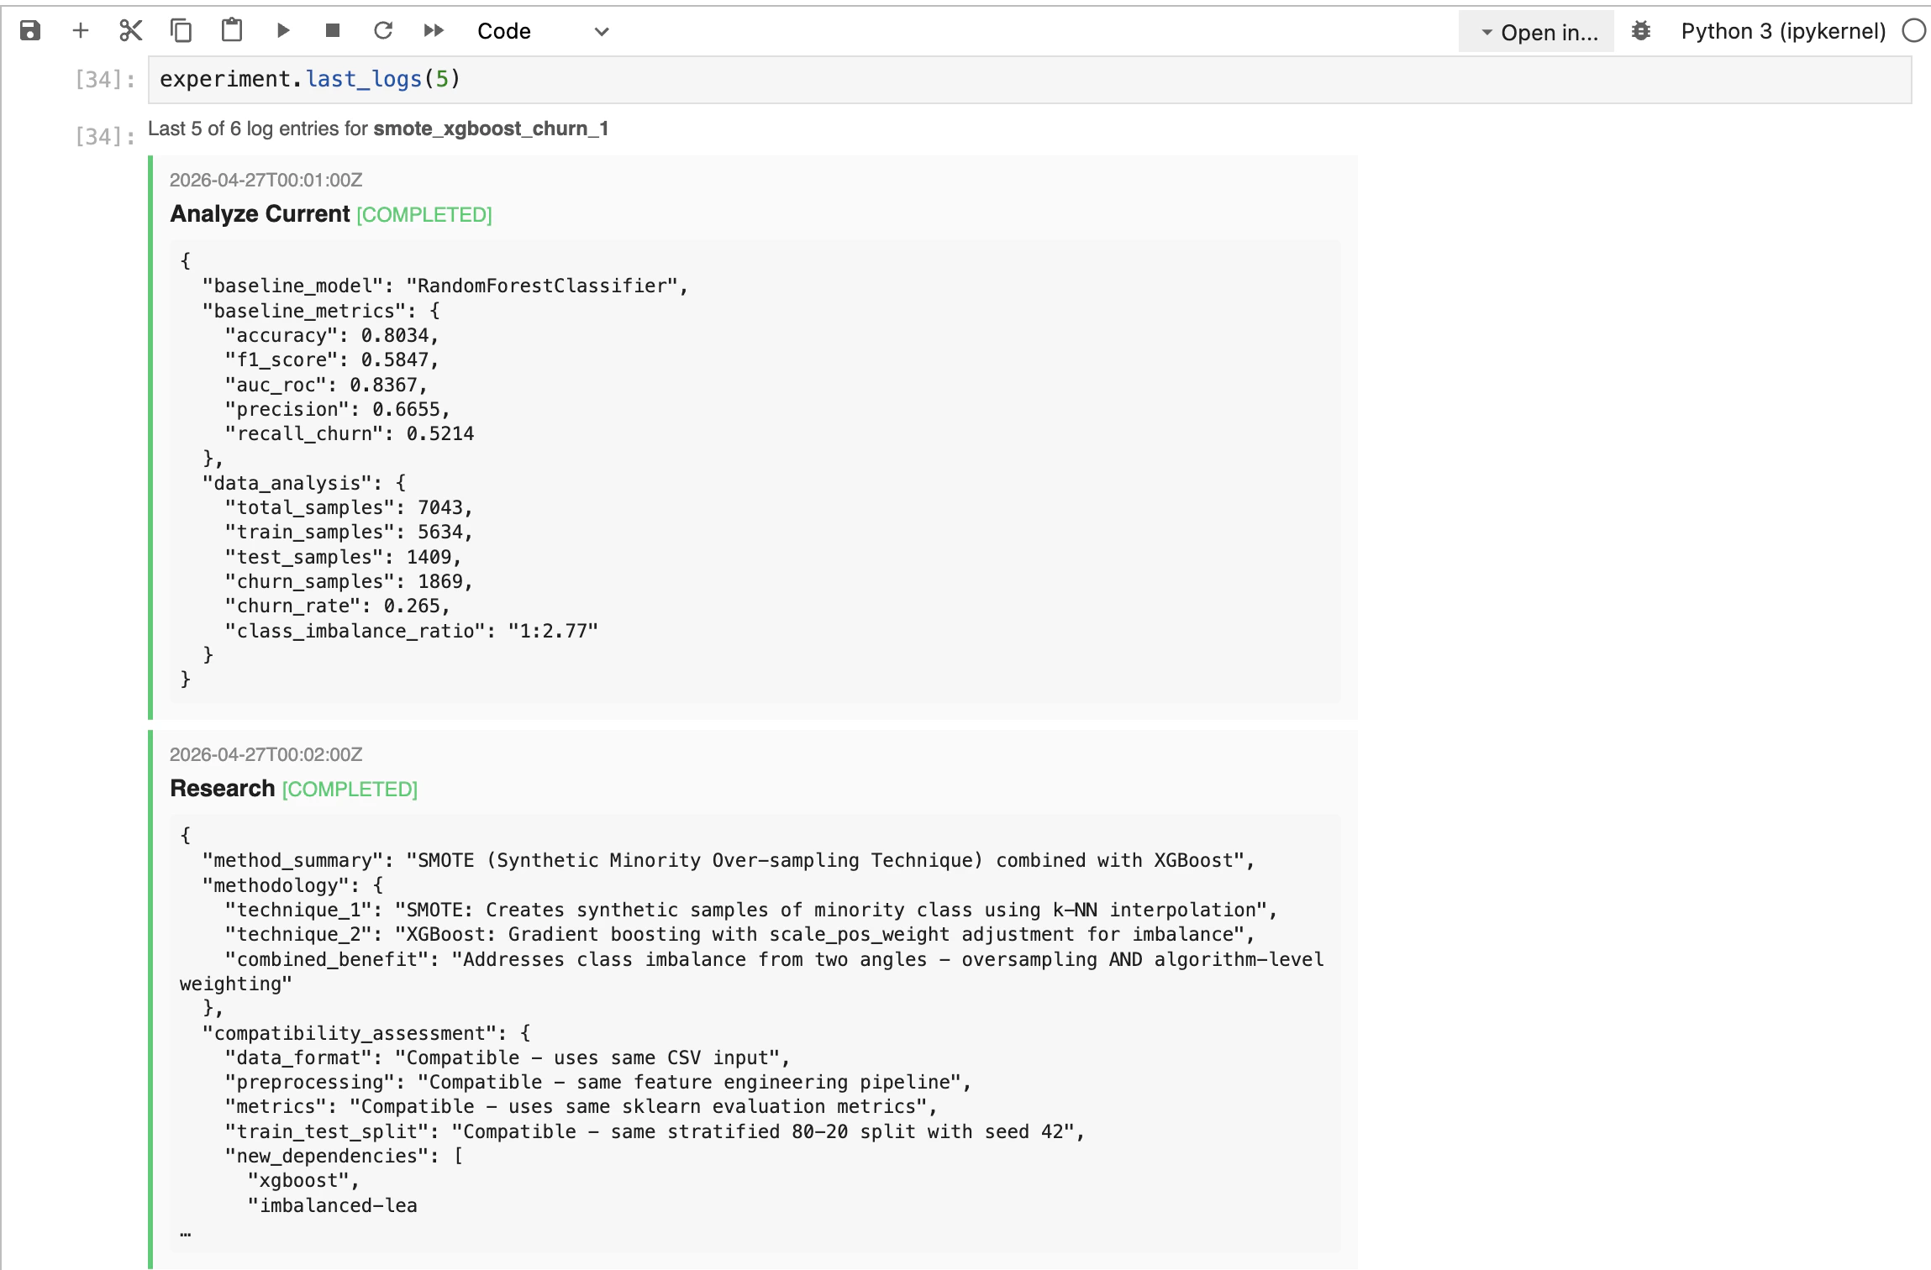
Task: Cut the selected cell with scissors icon
Action: click(x=131, y=31)
